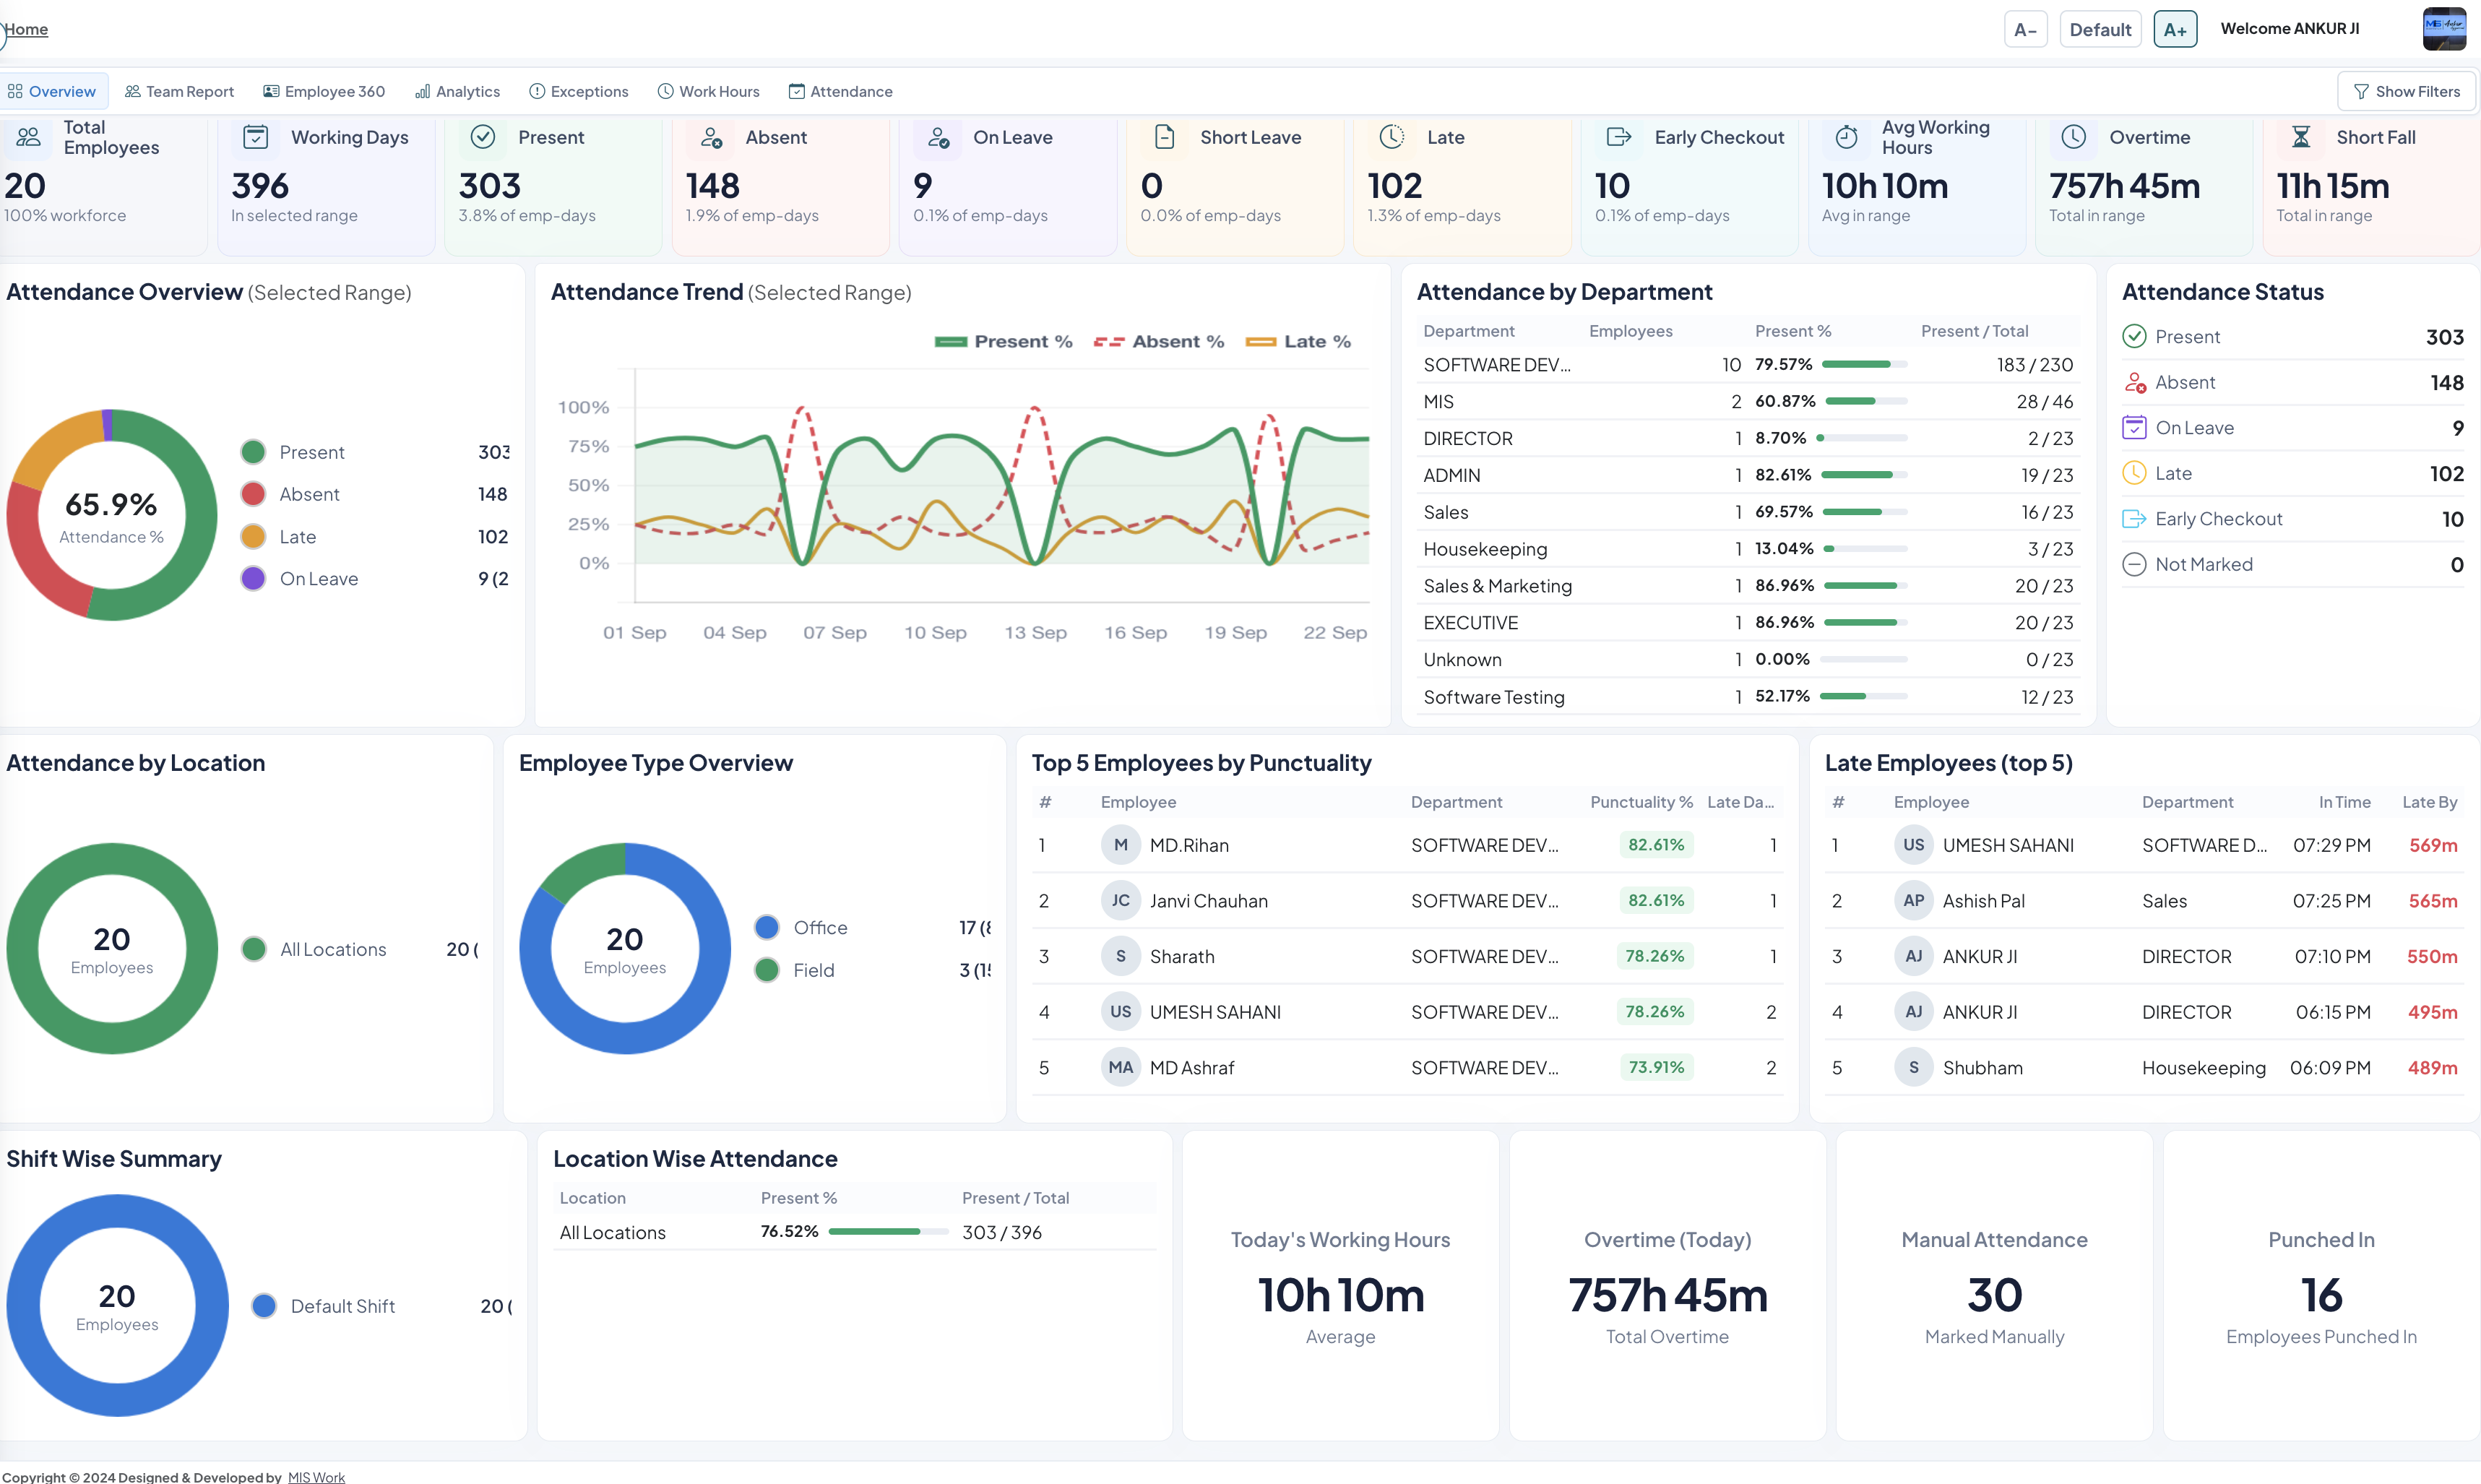Click the SOFTWARE DEV department progress bar
The width and height of the screenshot is (2481, 1484).
[x=1864, y=365]
